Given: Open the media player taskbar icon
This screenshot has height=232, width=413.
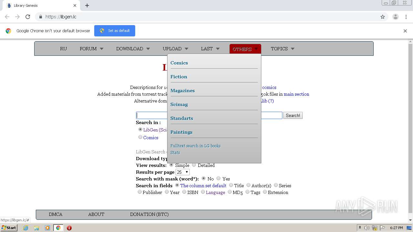Looking at the screenshot, I should [x=47, y=228].
